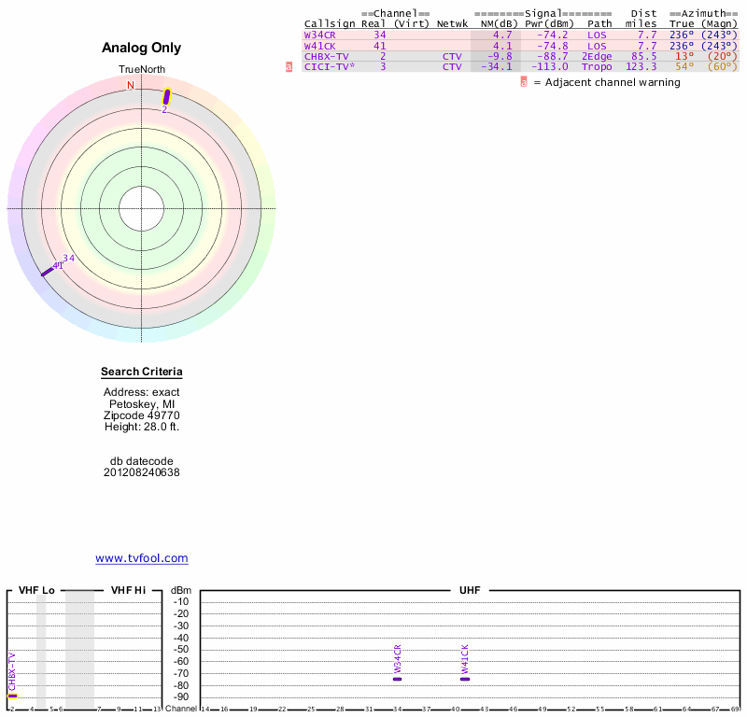Click the W41CK signal bar in UHF chart
Viewport: 747px width, 717px height.
tap(464, 679)
